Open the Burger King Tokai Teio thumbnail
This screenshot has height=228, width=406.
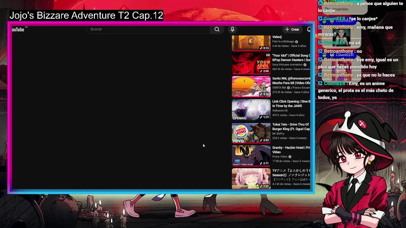pos(251,133)
